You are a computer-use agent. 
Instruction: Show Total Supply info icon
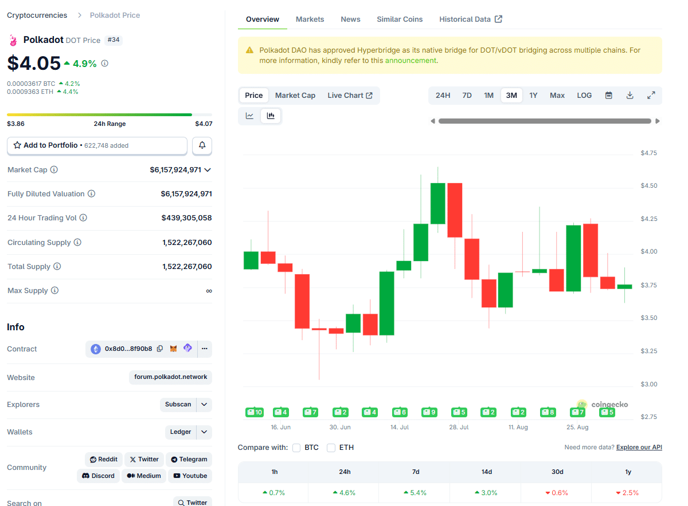click(57, 267)
